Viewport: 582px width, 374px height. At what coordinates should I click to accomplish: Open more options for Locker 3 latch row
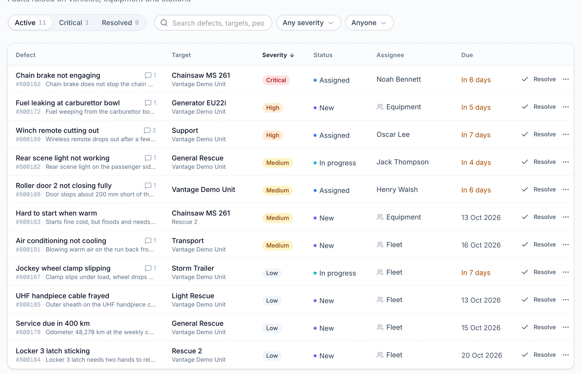[566, 355]
